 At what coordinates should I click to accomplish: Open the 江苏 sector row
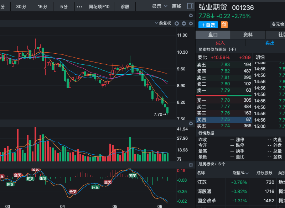point(240,182)
